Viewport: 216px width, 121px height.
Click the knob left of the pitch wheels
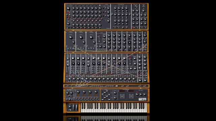click(x=70, y=107)
